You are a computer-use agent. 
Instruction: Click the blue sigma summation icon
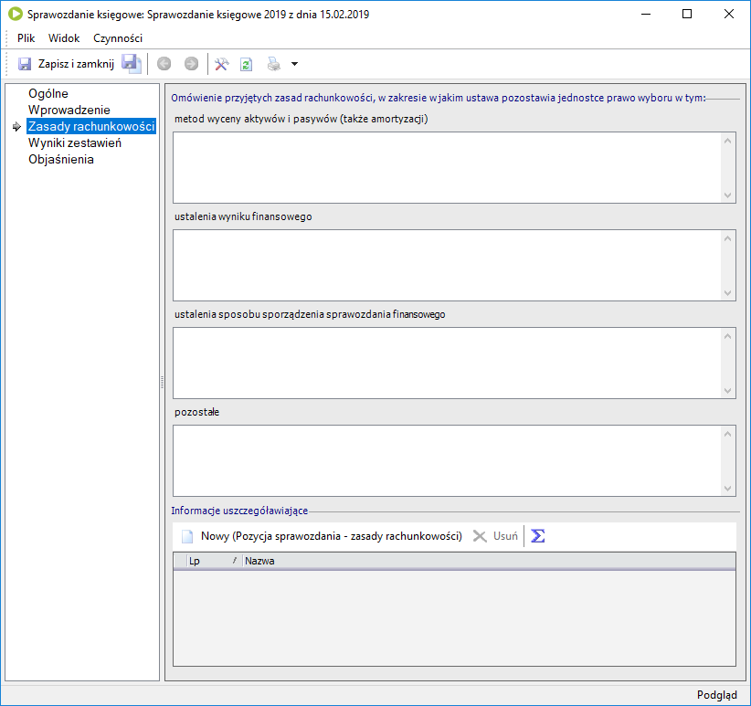pos(538,536)
